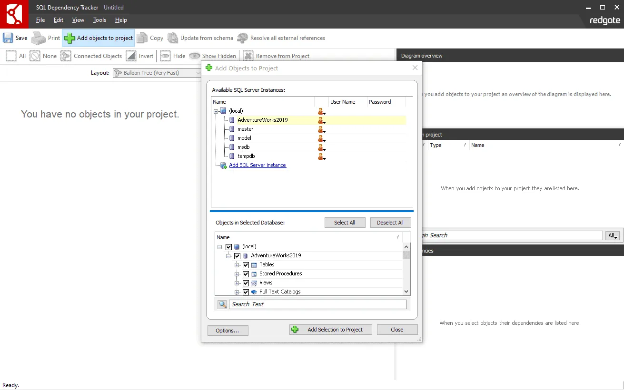Image resolution: width=624 pixels, height=390 pixels.
Task: Click the objects tree scrollbar down arrow
Action: [406, 292]
